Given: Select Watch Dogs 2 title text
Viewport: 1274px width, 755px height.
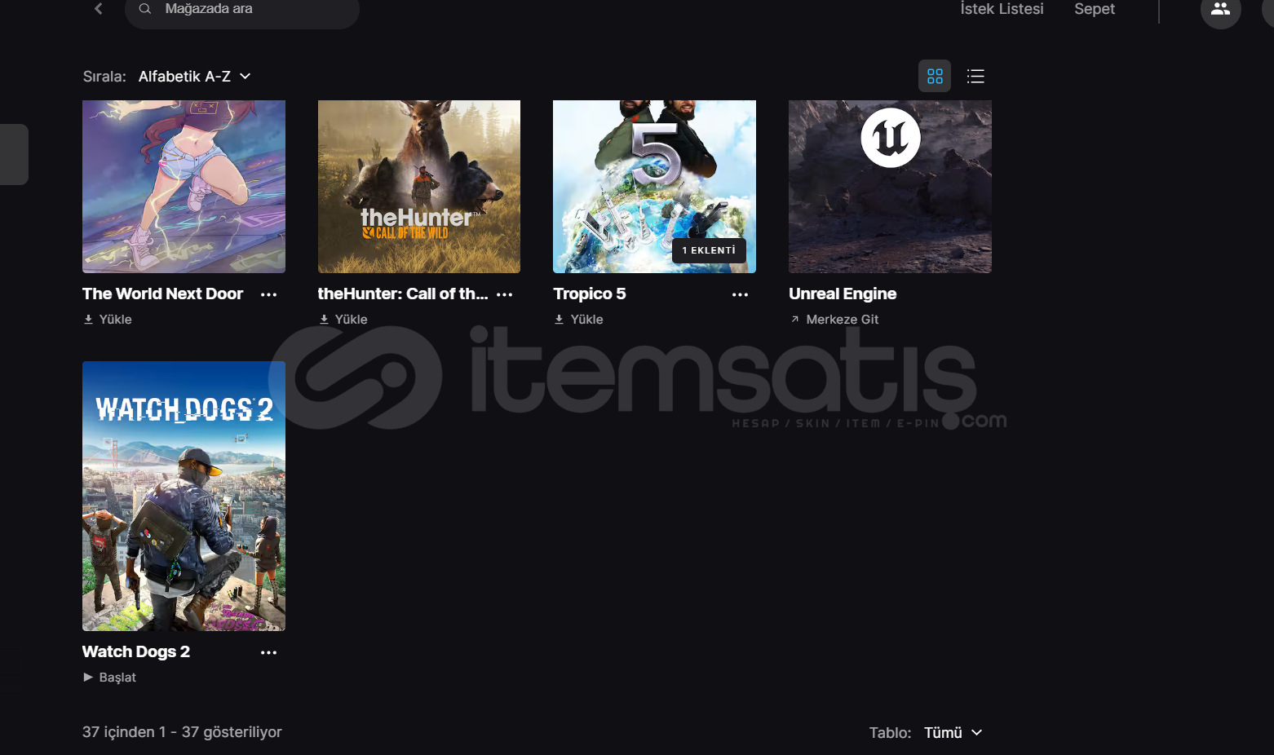Looking at the screenshot, I should (x=136, y=651).
